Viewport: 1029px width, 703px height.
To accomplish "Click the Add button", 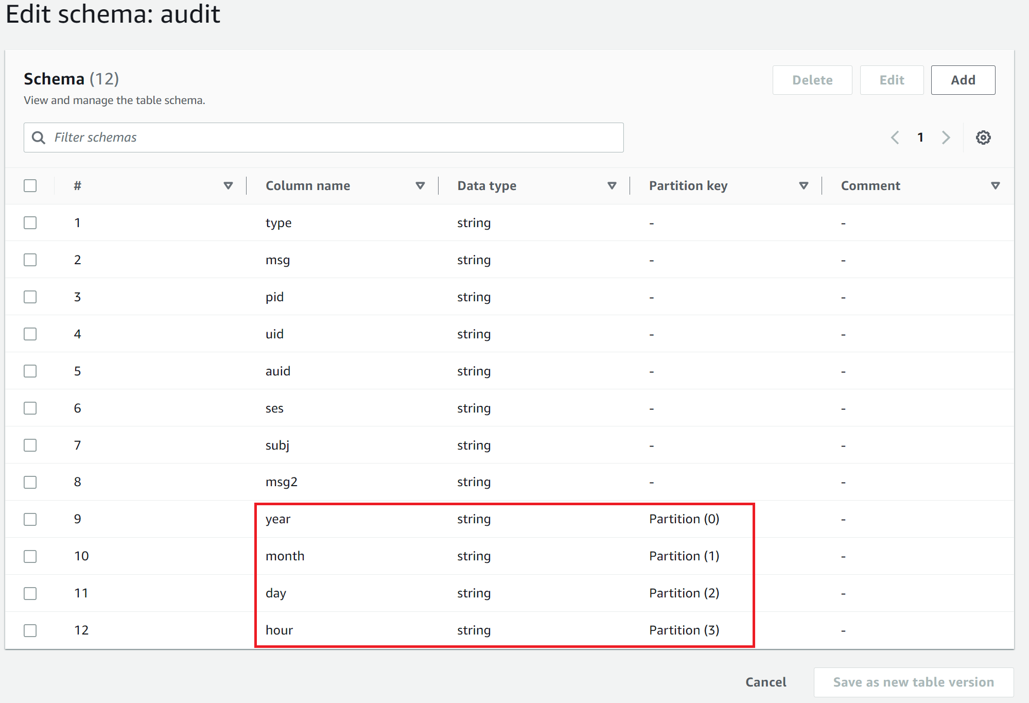I will [963, 80].
